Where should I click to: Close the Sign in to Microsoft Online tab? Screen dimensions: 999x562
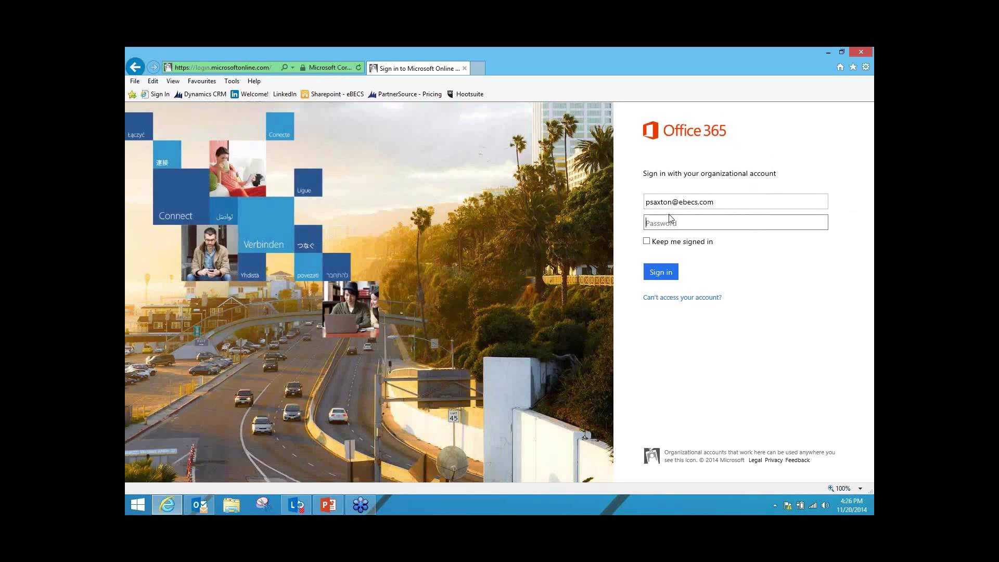tap(465, 68)
